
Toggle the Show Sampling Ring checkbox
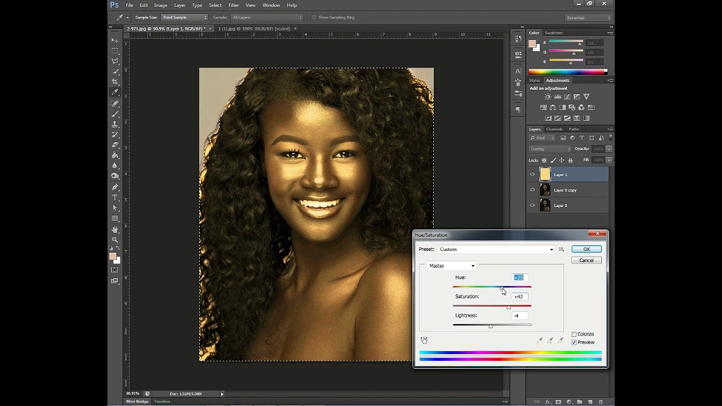click(314, 17)
